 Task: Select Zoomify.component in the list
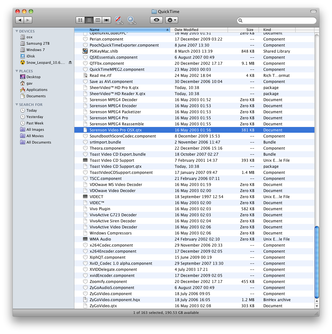(194, 282)
